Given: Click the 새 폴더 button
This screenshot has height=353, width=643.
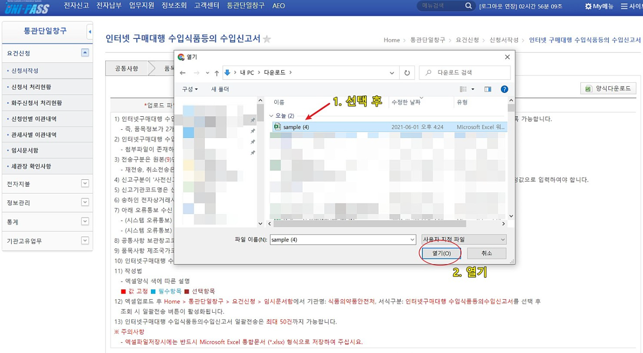Looking at the screenshot, I should [x=220, y=89].
